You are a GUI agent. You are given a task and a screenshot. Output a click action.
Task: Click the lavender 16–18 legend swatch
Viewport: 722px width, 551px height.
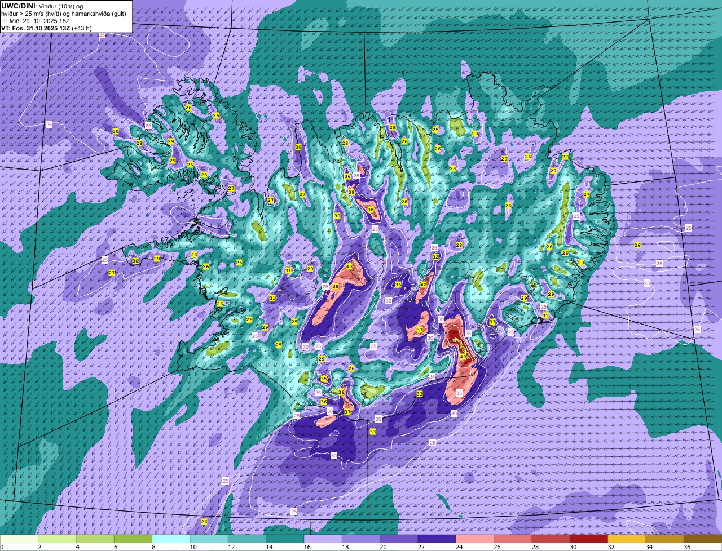(x=323, y=539)
